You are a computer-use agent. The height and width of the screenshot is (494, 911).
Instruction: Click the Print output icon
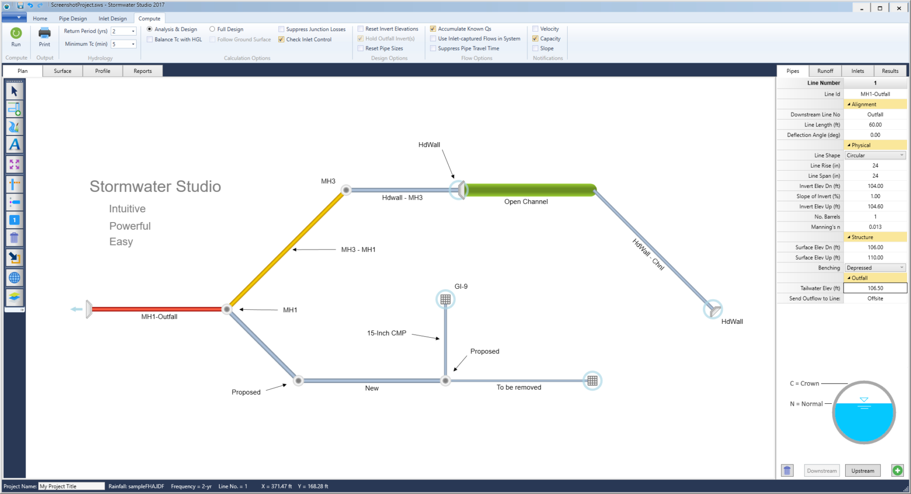[x=44, y=35]
